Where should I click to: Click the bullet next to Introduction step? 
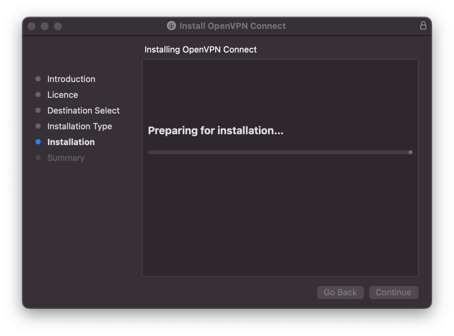click(38, 79)
